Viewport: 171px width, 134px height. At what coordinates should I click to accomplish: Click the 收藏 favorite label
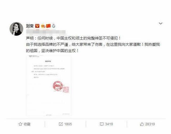click(27, 124)
